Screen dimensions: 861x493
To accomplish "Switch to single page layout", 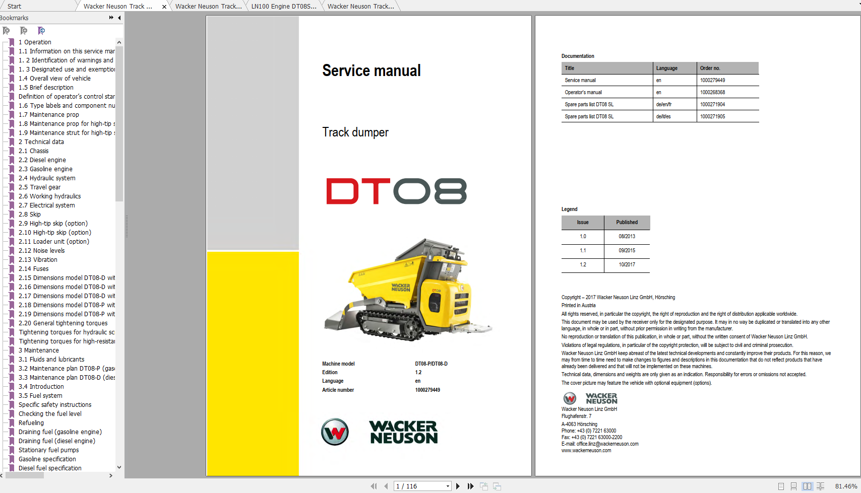I will click(781, 486).
